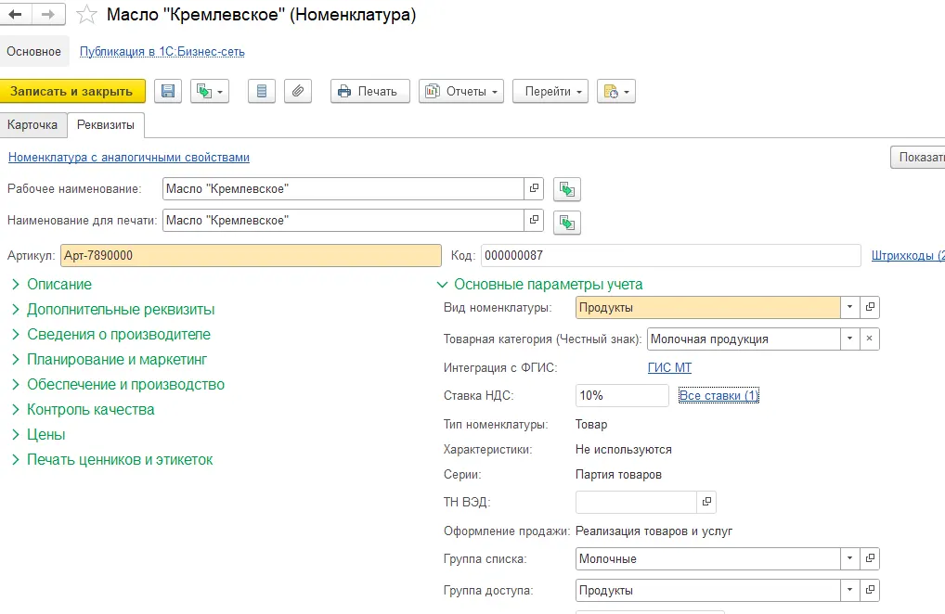This screenshot has height=614, width=945.
Task: Open Публикация в 1С:Бизнес-сеть link
Action: [162, 52]
